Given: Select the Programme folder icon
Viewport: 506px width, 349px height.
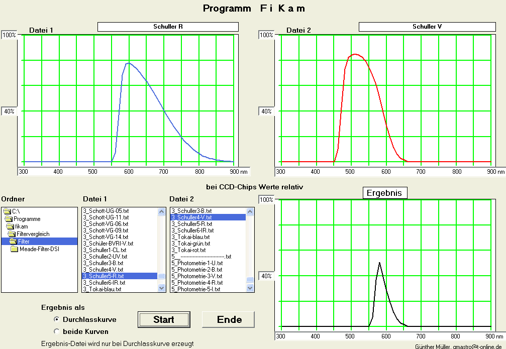Looking at the screenshot, I should pyautogui.click(x=9, y=219).
